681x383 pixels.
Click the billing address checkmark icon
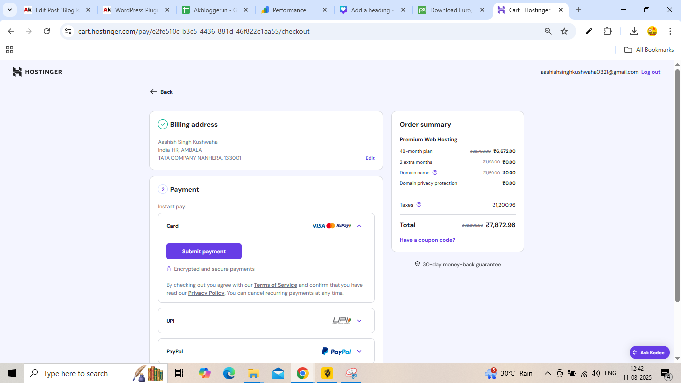pos(163,124)
